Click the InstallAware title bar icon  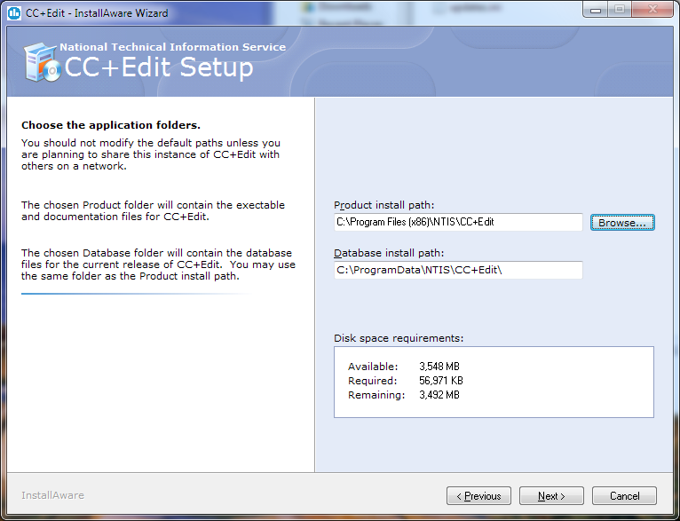click(x=14, y=13)
